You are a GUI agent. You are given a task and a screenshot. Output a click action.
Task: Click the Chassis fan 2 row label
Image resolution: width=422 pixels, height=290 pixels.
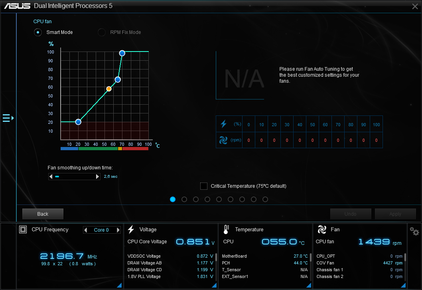[x=330, y=276]
